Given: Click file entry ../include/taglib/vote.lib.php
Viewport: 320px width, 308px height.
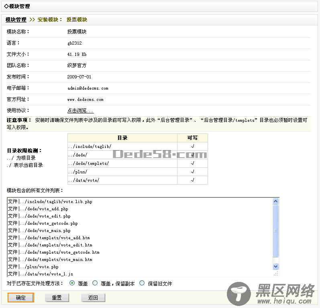Looking at the screenshot, I should (50, 202).
